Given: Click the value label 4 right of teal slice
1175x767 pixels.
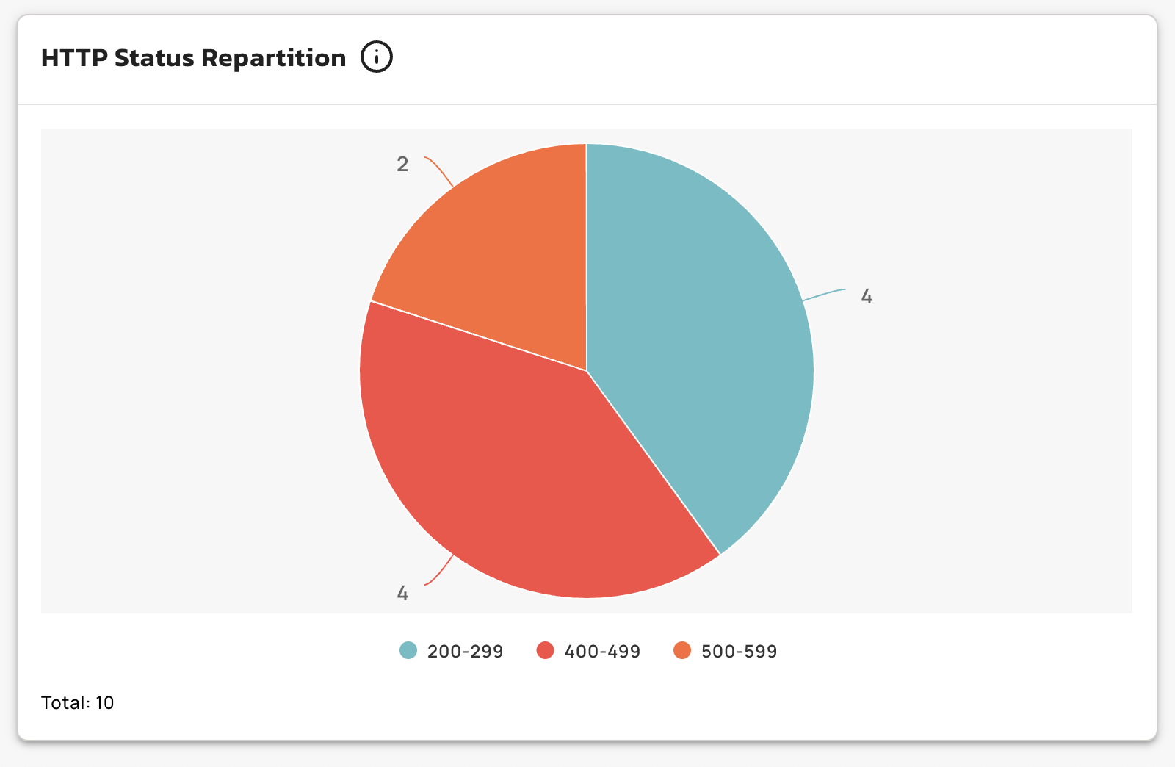Looking at the screenshot, I should click(867, 296).
